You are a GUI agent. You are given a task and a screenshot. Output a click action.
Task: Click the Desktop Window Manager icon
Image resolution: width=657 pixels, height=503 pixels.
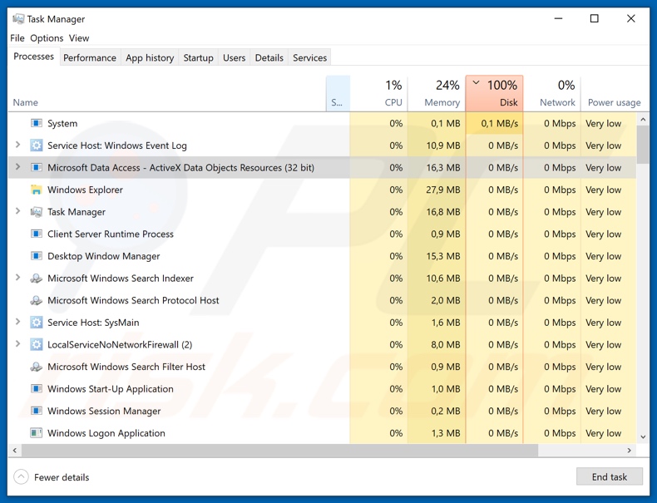pyautogui.click(x=37, y=256)
